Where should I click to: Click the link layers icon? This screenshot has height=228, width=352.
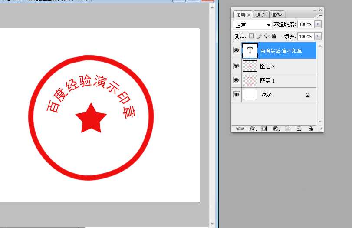[240, 129]
